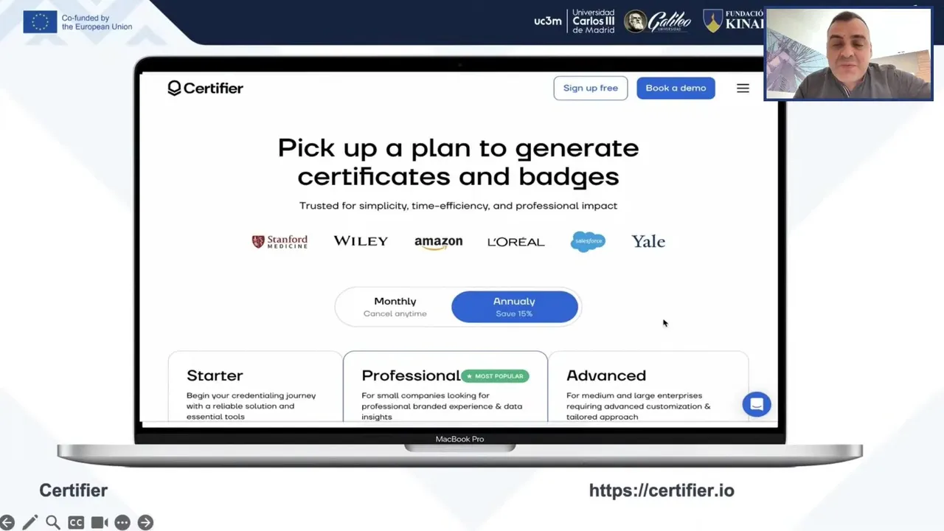Open the https://certifier.io link text
The height and width of the screenshot is (531, 944).
662,490
